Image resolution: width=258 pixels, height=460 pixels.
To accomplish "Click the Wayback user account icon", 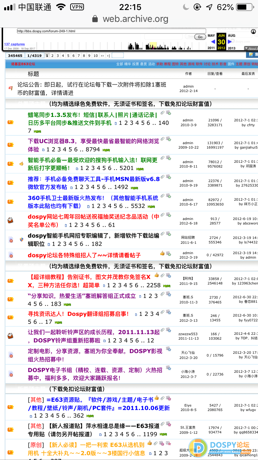I will (254, 31).
